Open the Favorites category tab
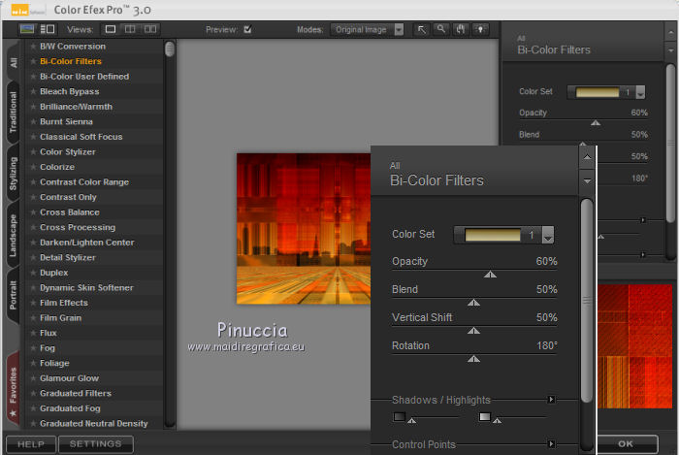This screenshot has width=679, height=455. (x=13, y=387)
